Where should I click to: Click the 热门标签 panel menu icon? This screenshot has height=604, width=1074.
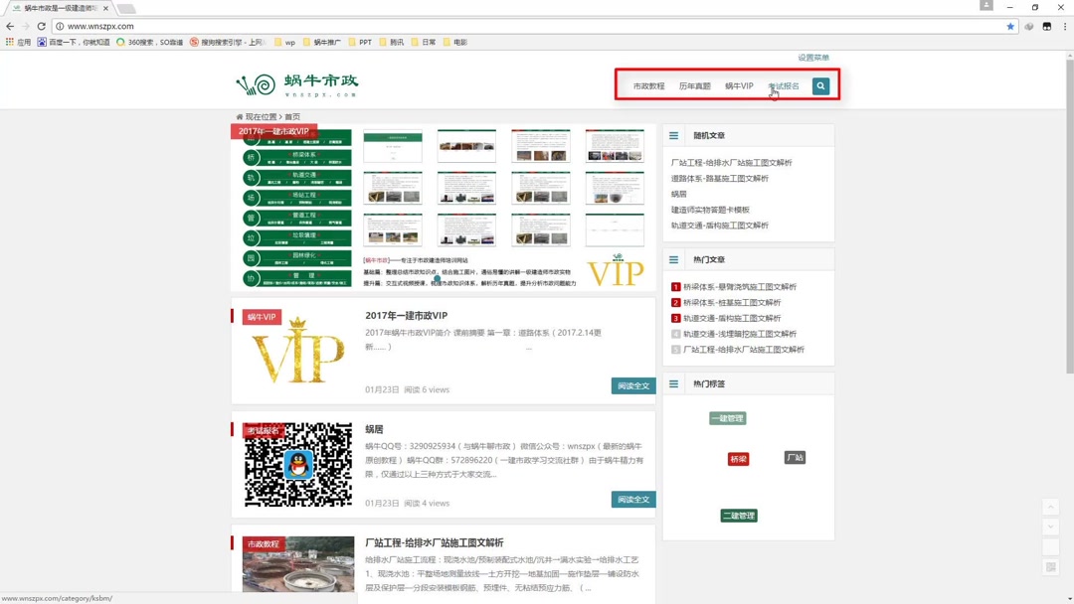673,382
